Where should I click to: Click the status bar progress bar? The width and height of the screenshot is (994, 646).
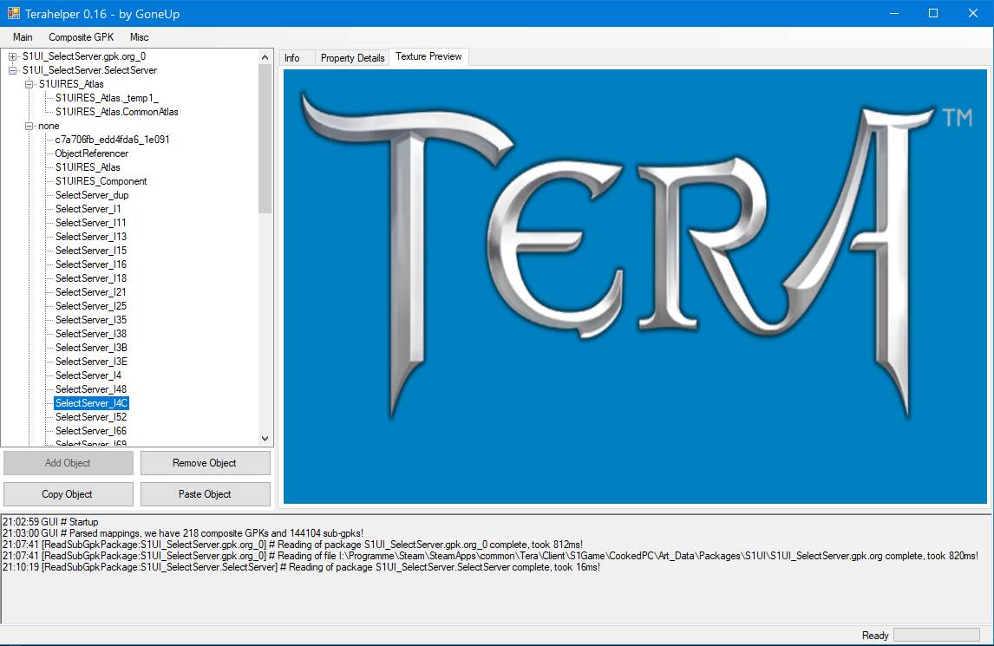pyautogui.click(x=936, y=636)
